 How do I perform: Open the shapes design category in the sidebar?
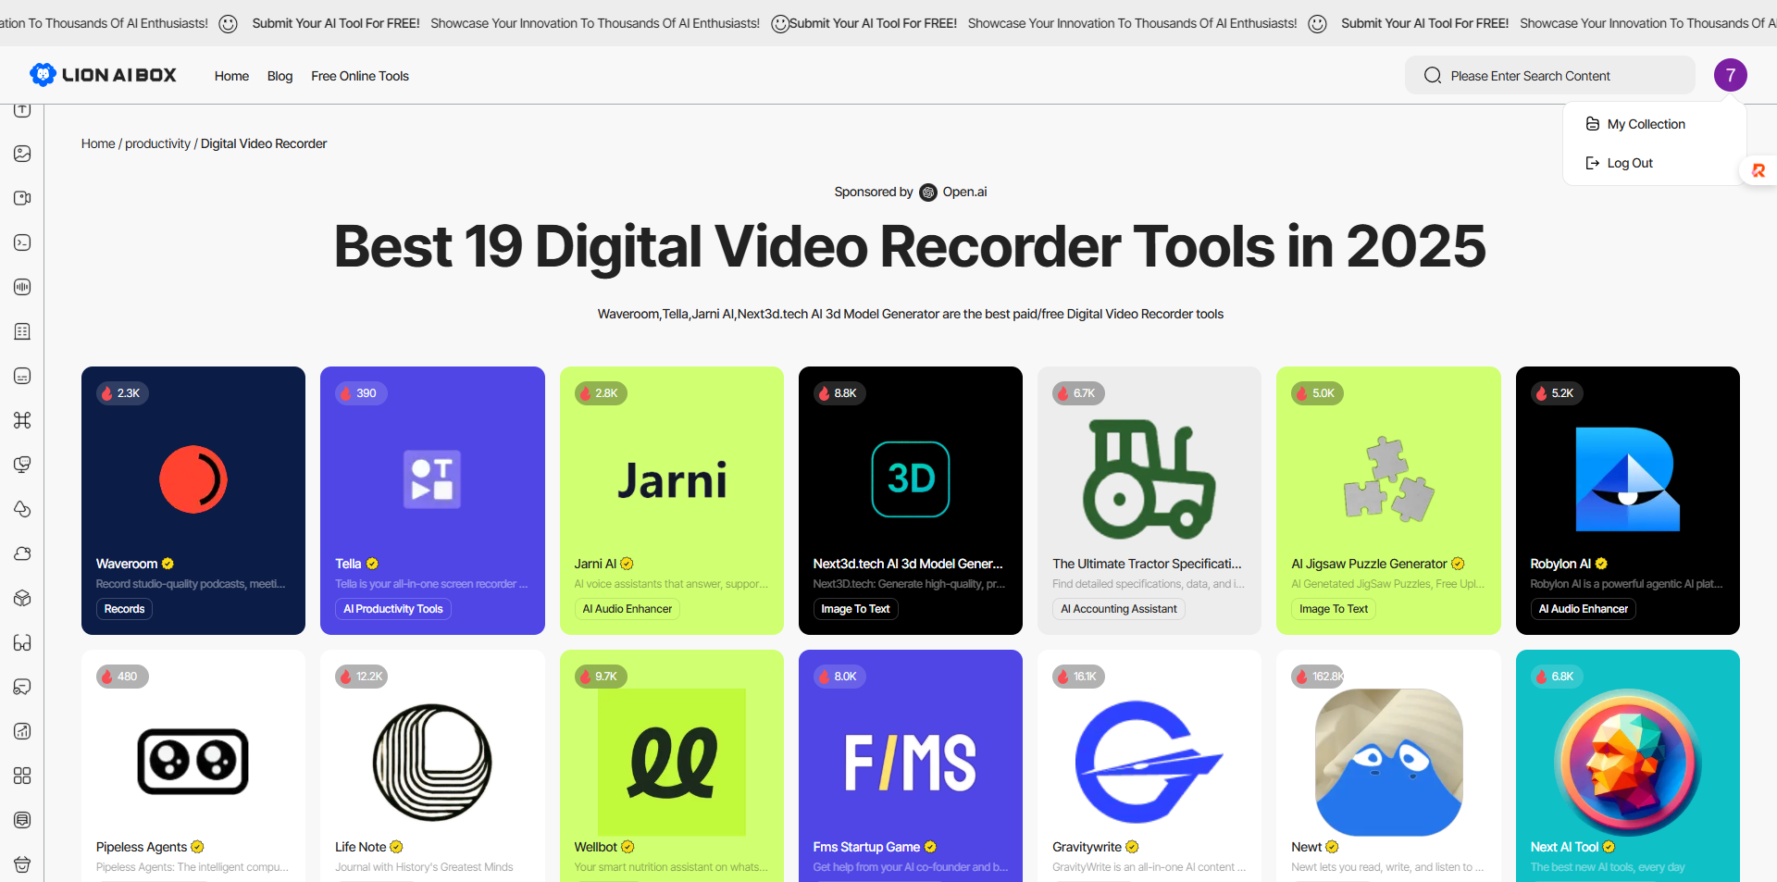tap(22, 509)
